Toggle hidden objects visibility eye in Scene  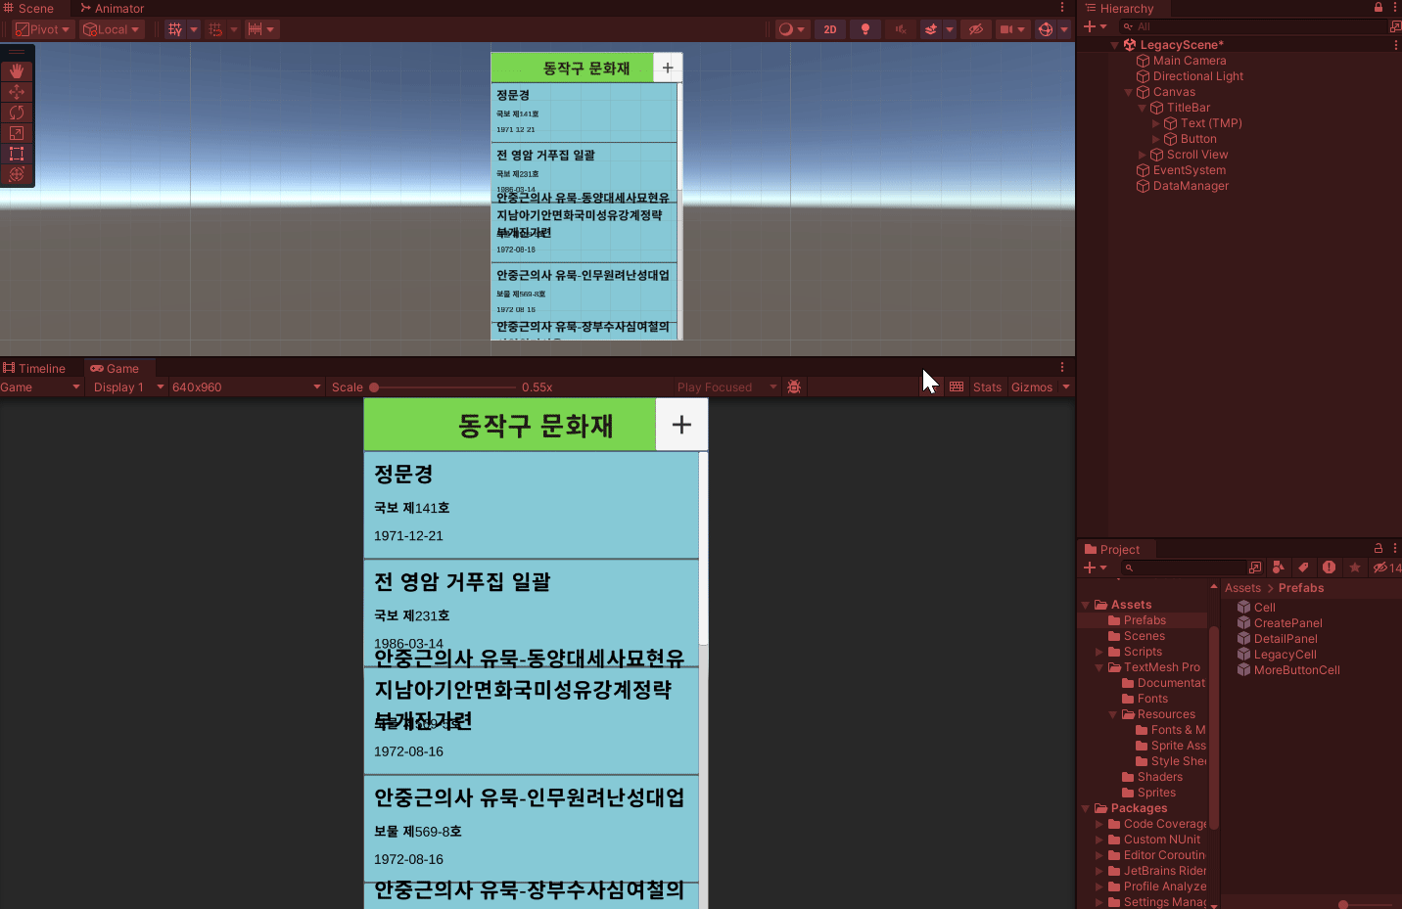point(976,29)
